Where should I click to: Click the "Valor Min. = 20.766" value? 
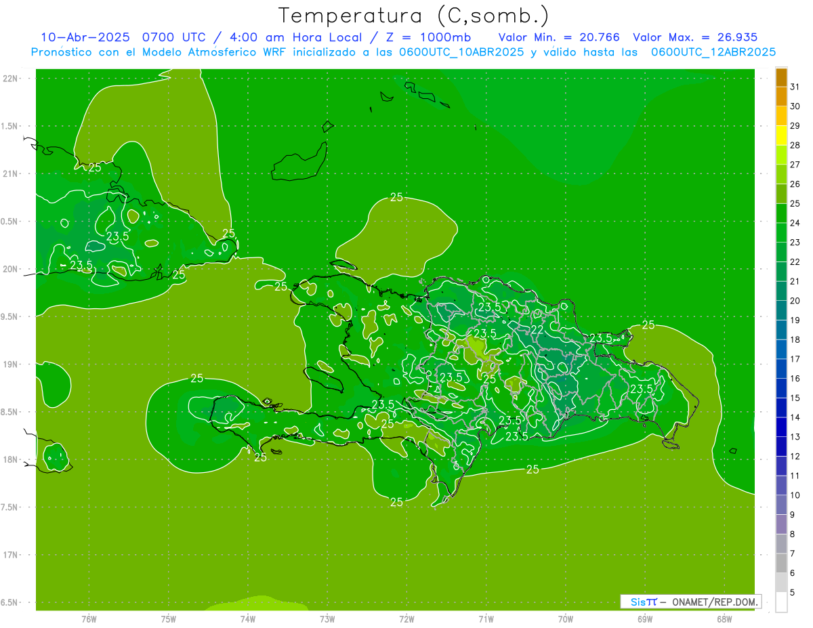pos(559,37)
